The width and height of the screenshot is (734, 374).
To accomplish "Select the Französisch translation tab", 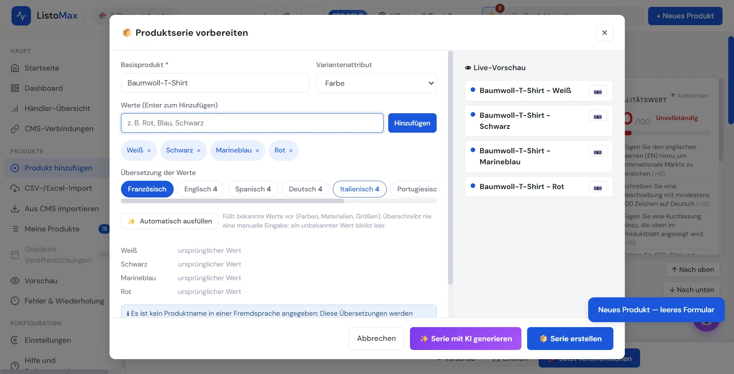I will tap(147, 189).
